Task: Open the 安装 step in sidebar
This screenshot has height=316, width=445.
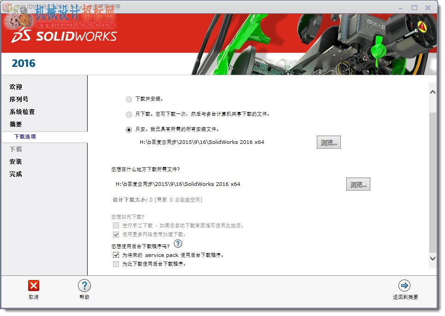Action: (x=16, y=162)
